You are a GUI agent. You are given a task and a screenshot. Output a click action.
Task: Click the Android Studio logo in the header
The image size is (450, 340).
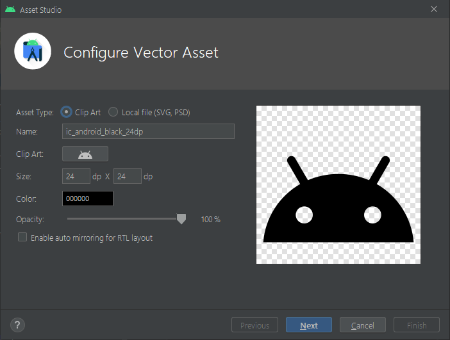click(x=33, y=51)
